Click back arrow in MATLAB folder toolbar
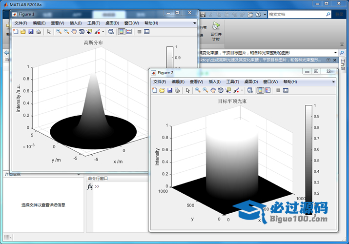Screen dimensions: 349x244 pos(6,53)
